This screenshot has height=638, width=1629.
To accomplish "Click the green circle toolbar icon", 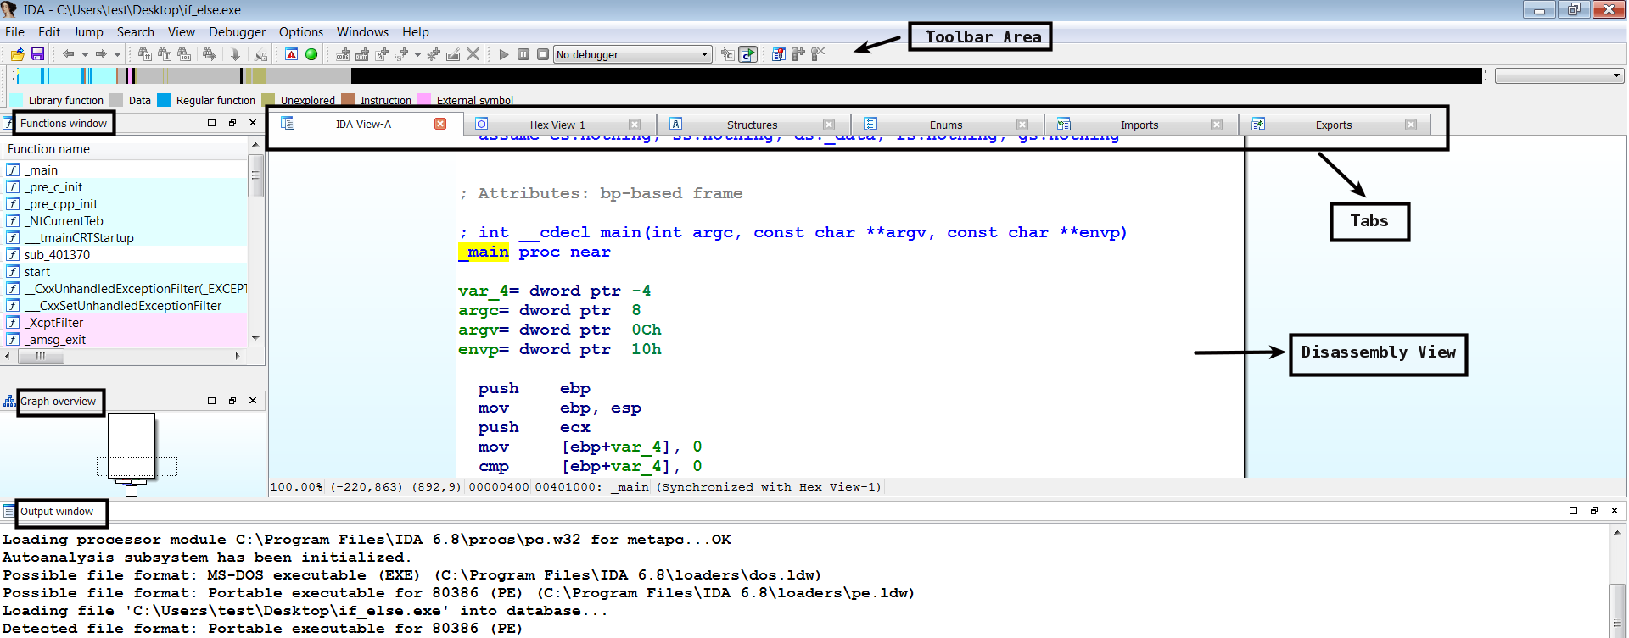I will pos(311,54).
